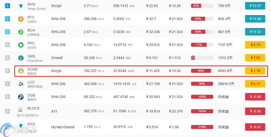Select the ¥11.68 BTC profit button
Screen dimensions: 271x137
pos(255,19)
